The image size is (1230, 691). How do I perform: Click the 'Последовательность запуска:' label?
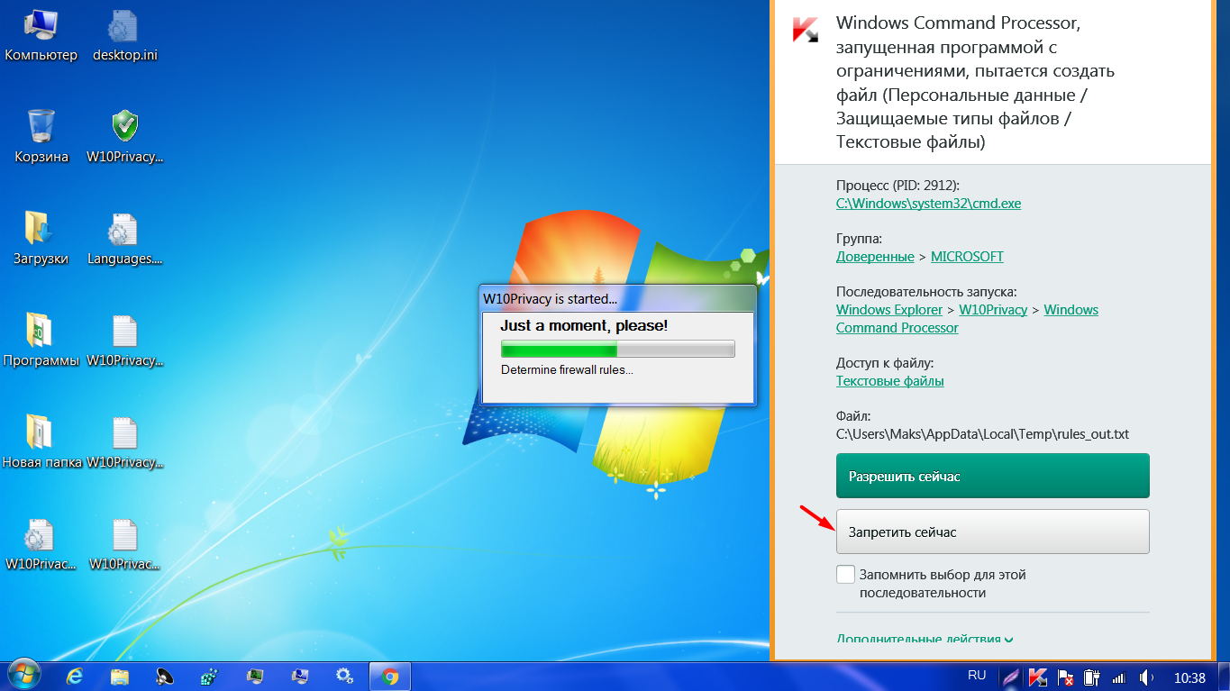(x=926, y=292)
